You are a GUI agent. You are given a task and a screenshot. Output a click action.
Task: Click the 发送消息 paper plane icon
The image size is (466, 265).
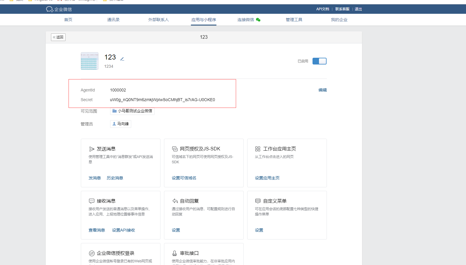92,149
